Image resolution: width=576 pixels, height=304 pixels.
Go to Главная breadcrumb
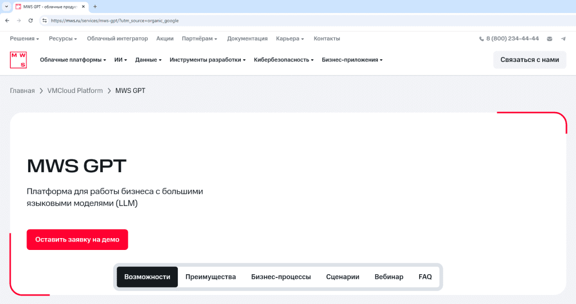point(22,91)
